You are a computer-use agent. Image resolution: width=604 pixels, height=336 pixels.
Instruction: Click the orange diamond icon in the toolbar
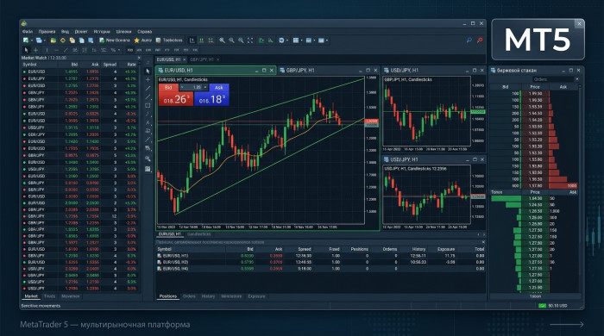click(x=62, y=40)
